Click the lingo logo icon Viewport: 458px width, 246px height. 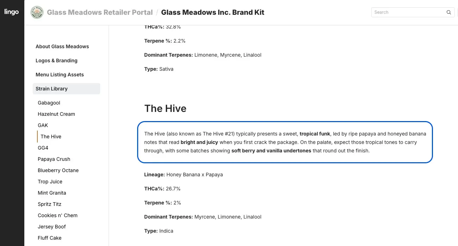(x=12, y=12)
